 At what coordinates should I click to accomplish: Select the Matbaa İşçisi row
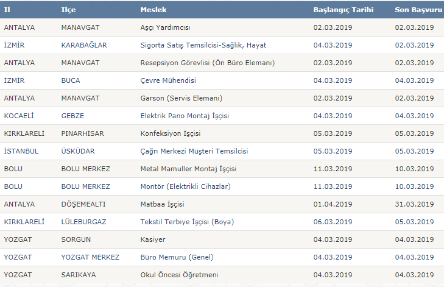[x=222, y=204]
